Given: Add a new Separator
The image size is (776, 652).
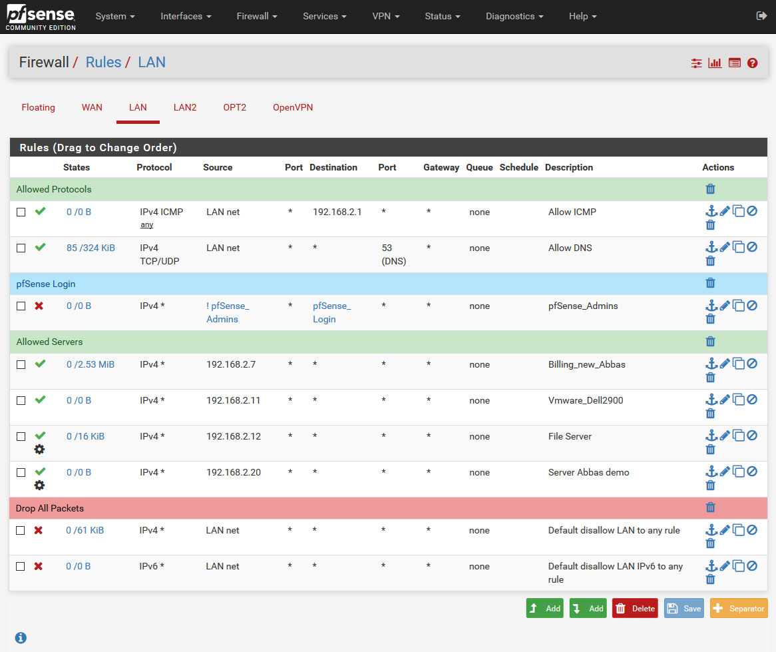Looking at the screenshot, I should 739,609.
